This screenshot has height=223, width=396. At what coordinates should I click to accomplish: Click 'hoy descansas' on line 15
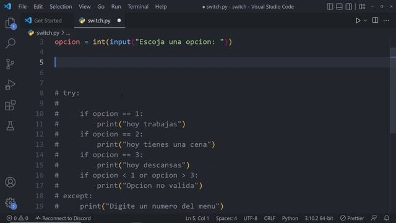tap(154, 165)
